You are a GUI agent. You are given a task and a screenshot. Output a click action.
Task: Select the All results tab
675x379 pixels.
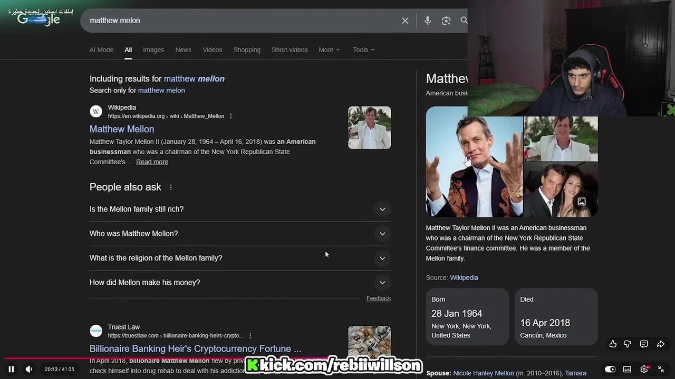[128, 49]
